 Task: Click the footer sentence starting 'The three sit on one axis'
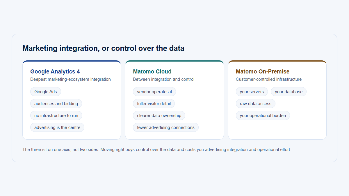157,150
